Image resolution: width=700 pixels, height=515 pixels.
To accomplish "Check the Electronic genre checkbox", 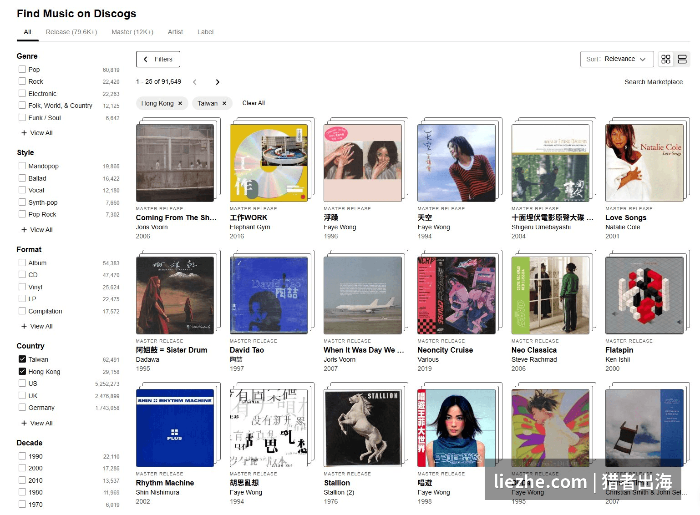I will (x=22, y=93).
